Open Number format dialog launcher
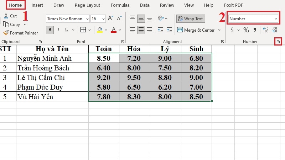 278,42
